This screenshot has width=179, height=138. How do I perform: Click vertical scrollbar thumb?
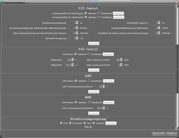coord(177,68)
